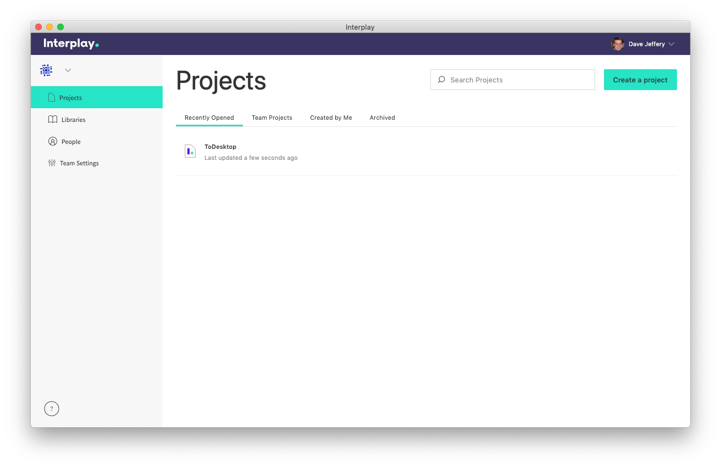The image size is (721, 468).
Task: Open the ToDesktop project name link
Action: click(220, 147)
